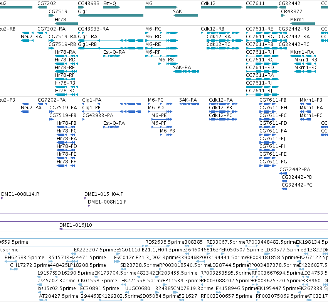Click the Glg1-PA protein label
328x302 pixels.
(92, 100)
